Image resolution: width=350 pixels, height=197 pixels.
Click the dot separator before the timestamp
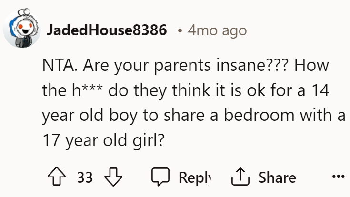point(180,31)
